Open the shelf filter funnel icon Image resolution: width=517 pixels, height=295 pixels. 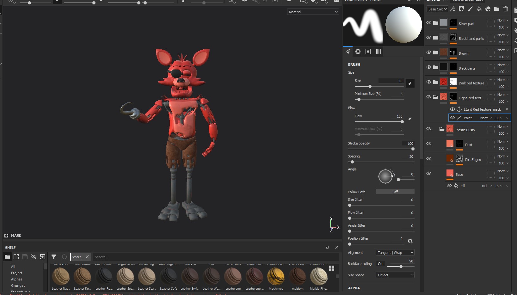coord(54,257)
